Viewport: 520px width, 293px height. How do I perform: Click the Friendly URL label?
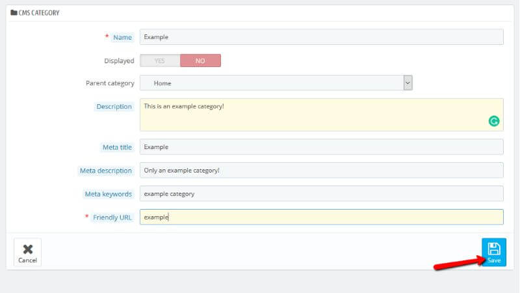coord(112,217)
